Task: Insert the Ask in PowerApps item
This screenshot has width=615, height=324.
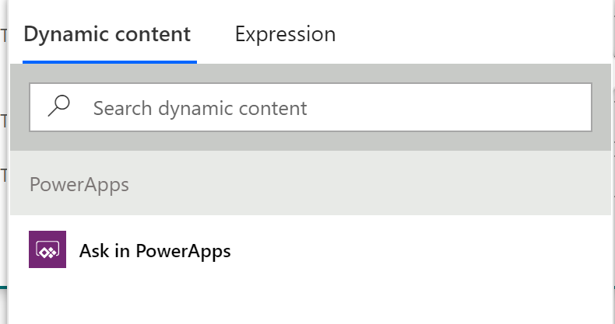Action: pyautogui.click(x=155, y=250)
